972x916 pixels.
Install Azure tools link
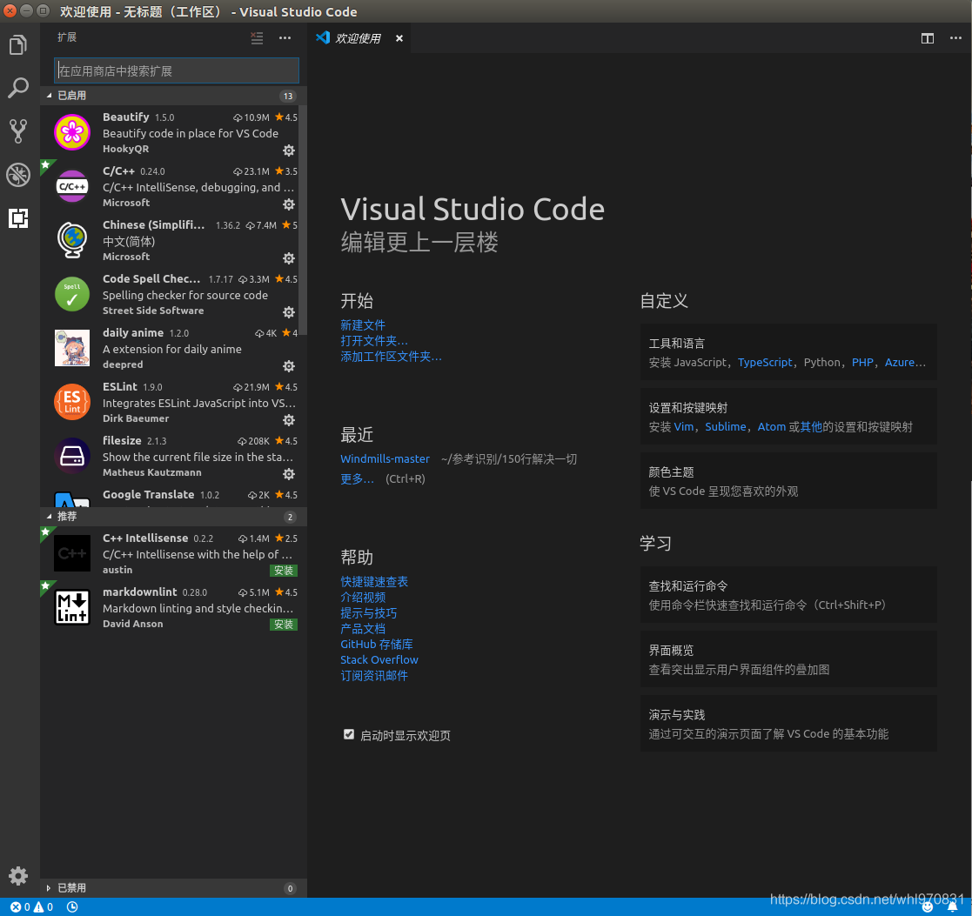coord(904,362)
